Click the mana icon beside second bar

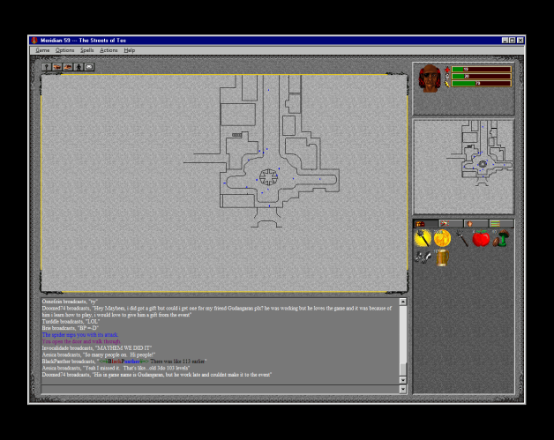point(447,77)
